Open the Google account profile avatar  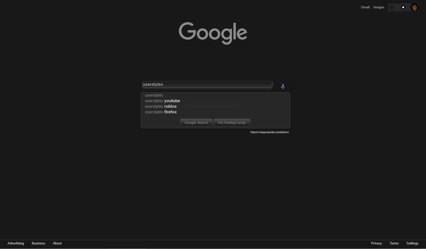pos(415,7)
